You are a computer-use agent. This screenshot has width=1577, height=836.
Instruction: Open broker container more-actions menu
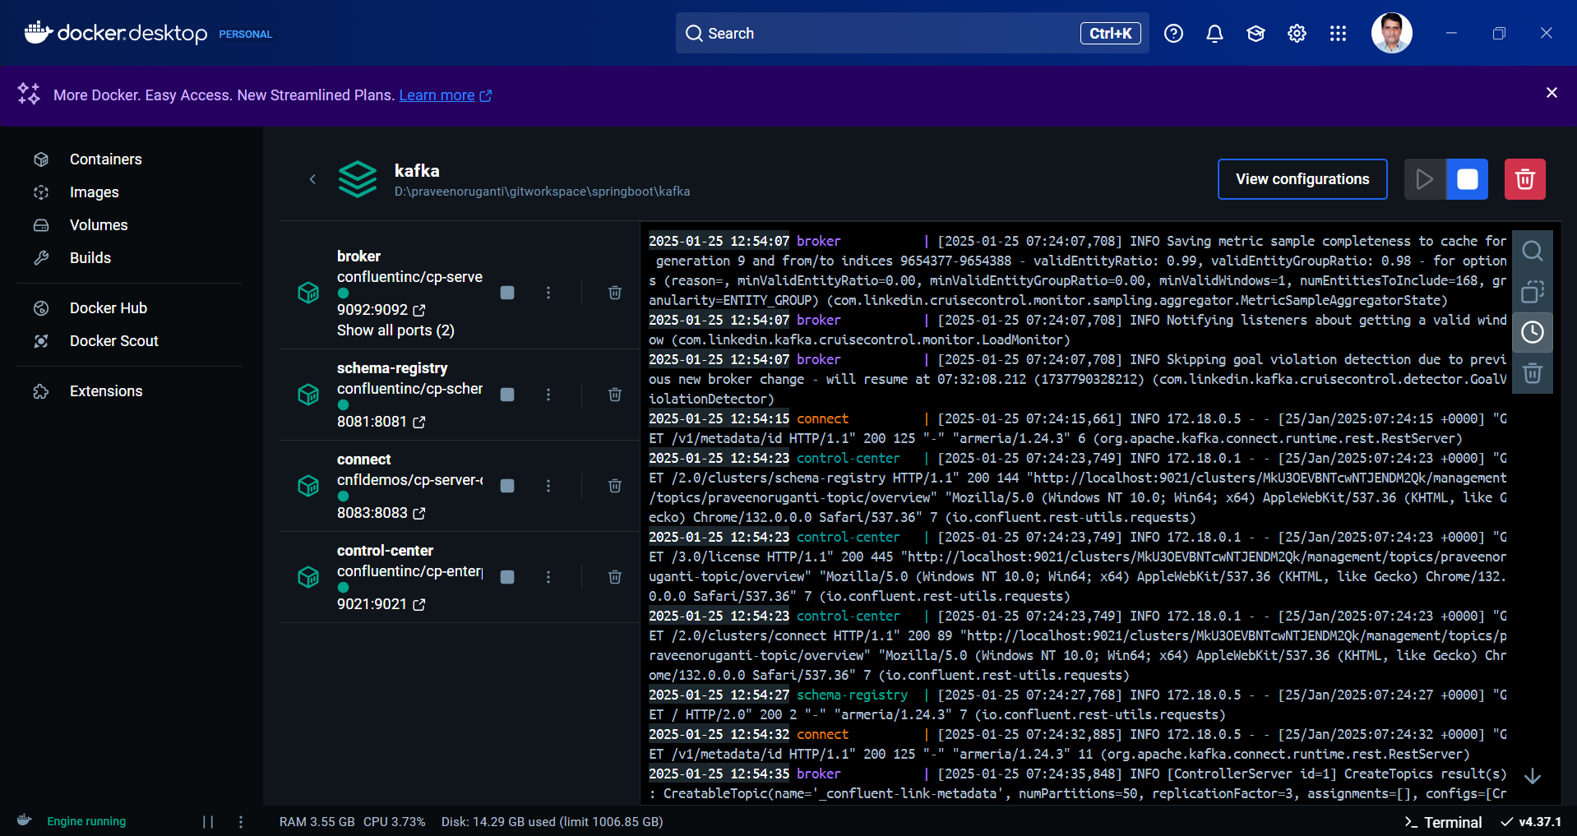(548, 293)
